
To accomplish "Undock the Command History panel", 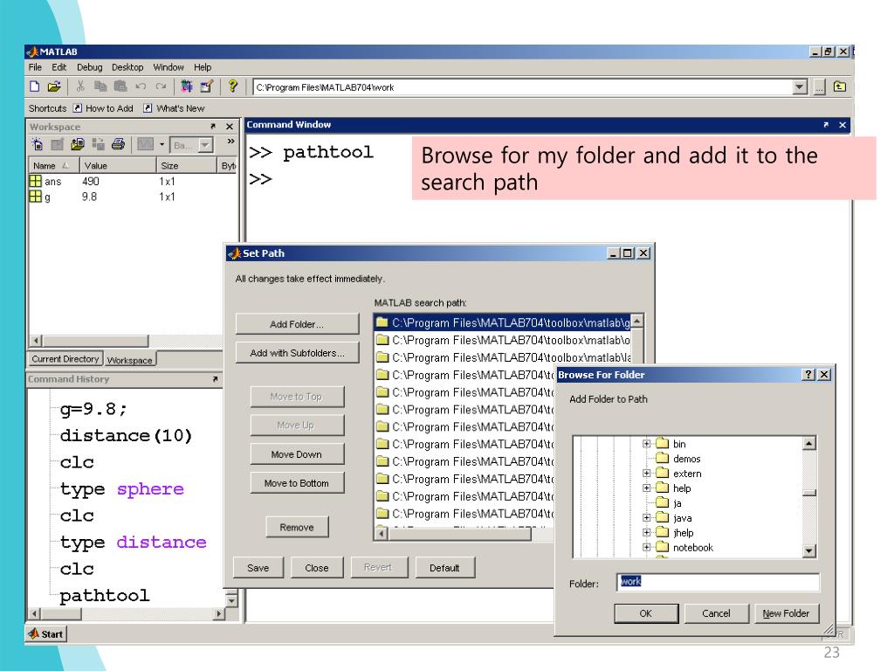I will (215, 379).
